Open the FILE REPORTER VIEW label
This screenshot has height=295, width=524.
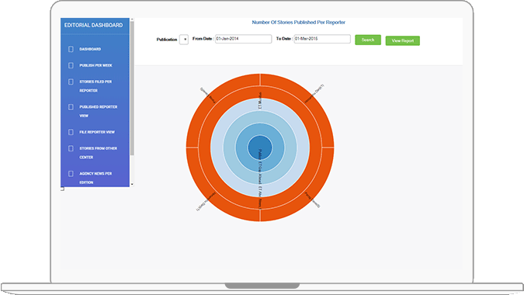click(97, 132)
